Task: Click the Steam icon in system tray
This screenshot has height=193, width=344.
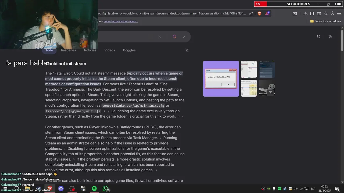Action: point(285,189)
